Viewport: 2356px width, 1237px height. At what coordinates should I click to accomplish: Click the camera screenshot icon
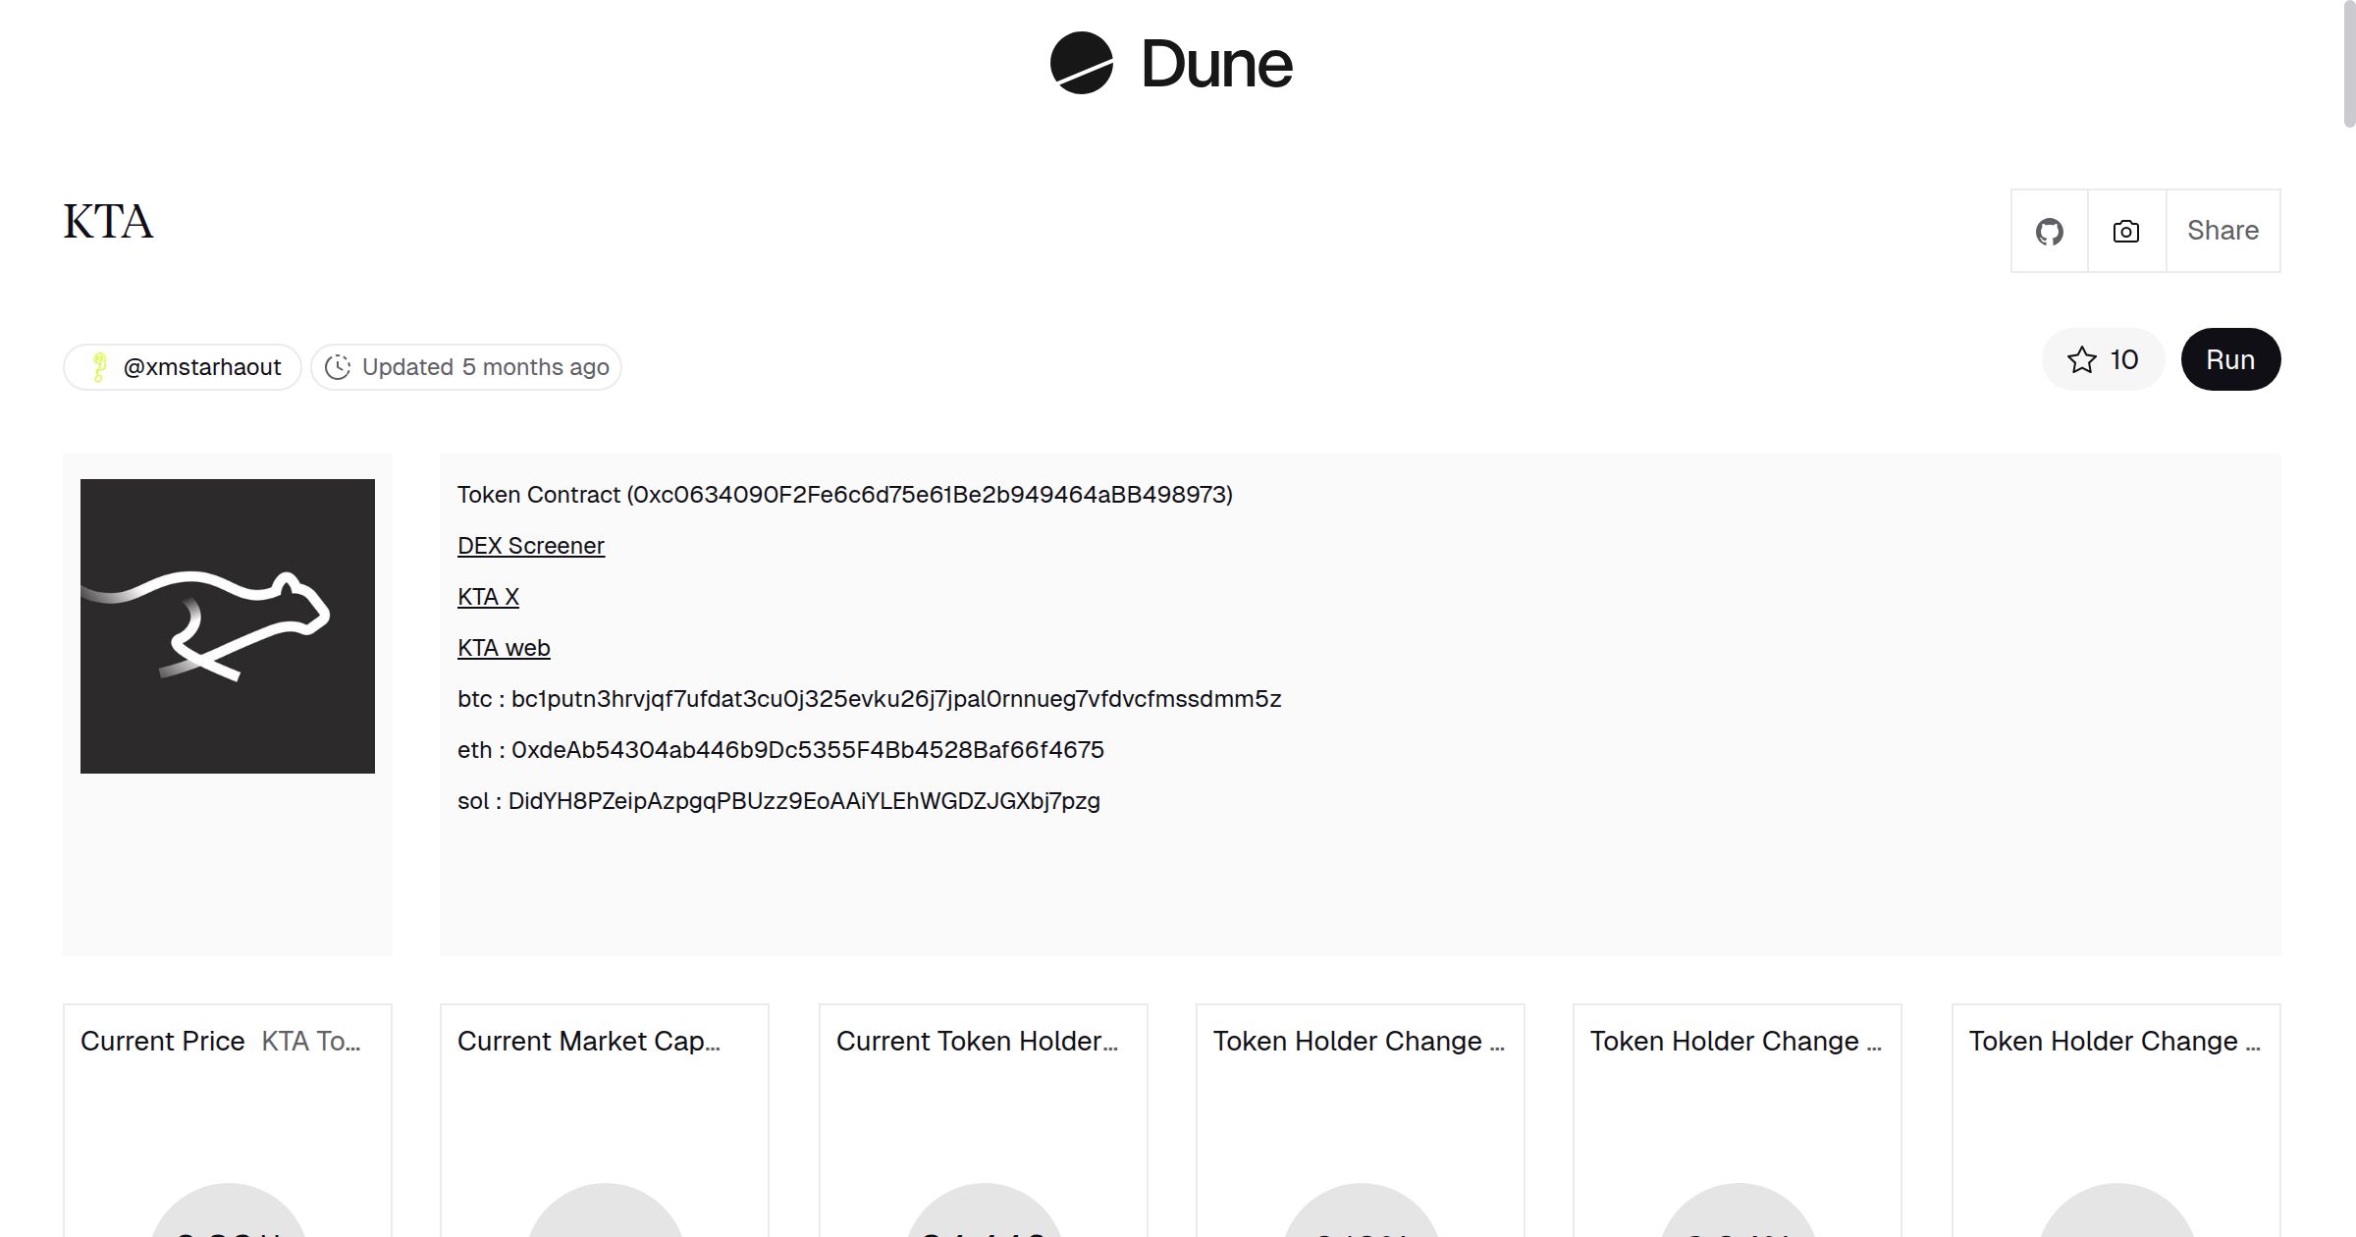(2125, 232)
